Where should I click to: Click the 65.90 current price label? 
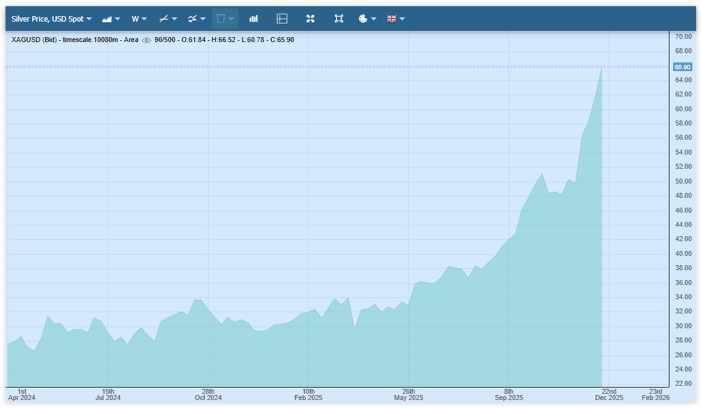coord(682,67)
